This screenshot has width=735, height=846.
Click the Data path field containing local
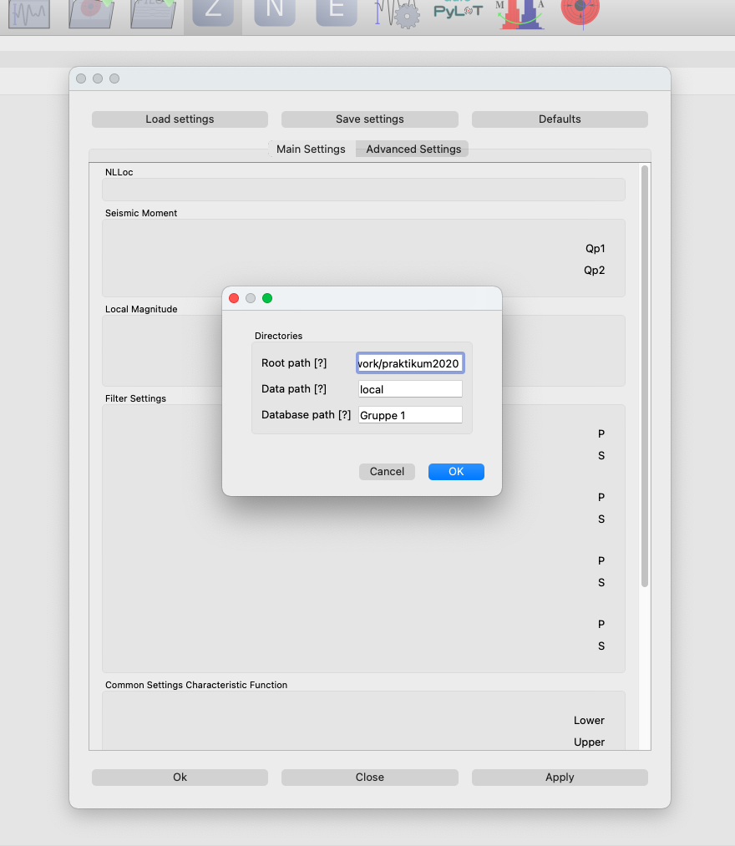pyautogui.click(x=409, y=389)
